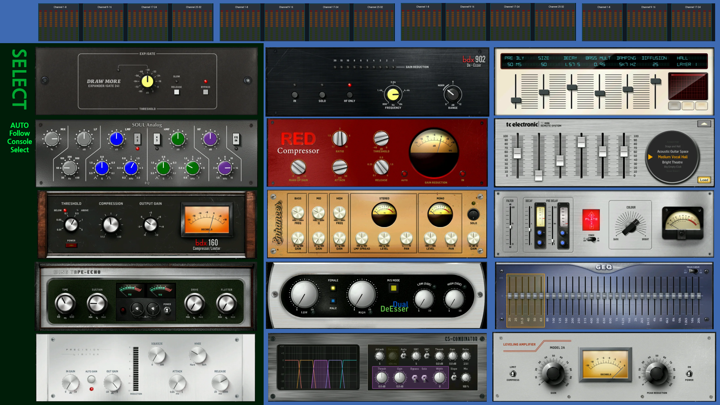This screenshot has height=405, width=720.
Task: Toggle AUTO GAIN on Precision Limiter
Action: click(x=91, y=379)
